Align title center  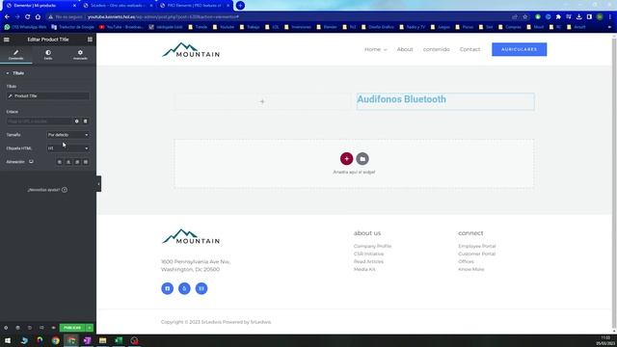tap(68, 162)
